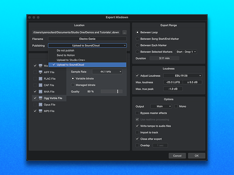The height and width of the screenshot is (175, 234).
Task: Toggle the Adjust Loudness checkbox
Action: click(137, 75)
